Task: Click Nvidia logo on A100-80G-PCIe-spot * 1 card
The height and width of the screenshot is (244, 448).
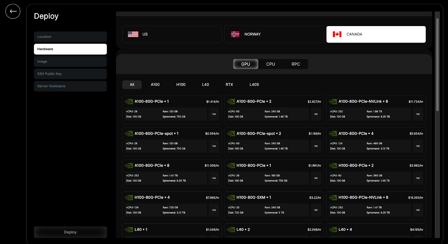Action: point(129,134)
